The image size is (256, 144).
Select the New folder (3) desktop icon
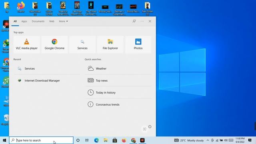pos(148,8)
